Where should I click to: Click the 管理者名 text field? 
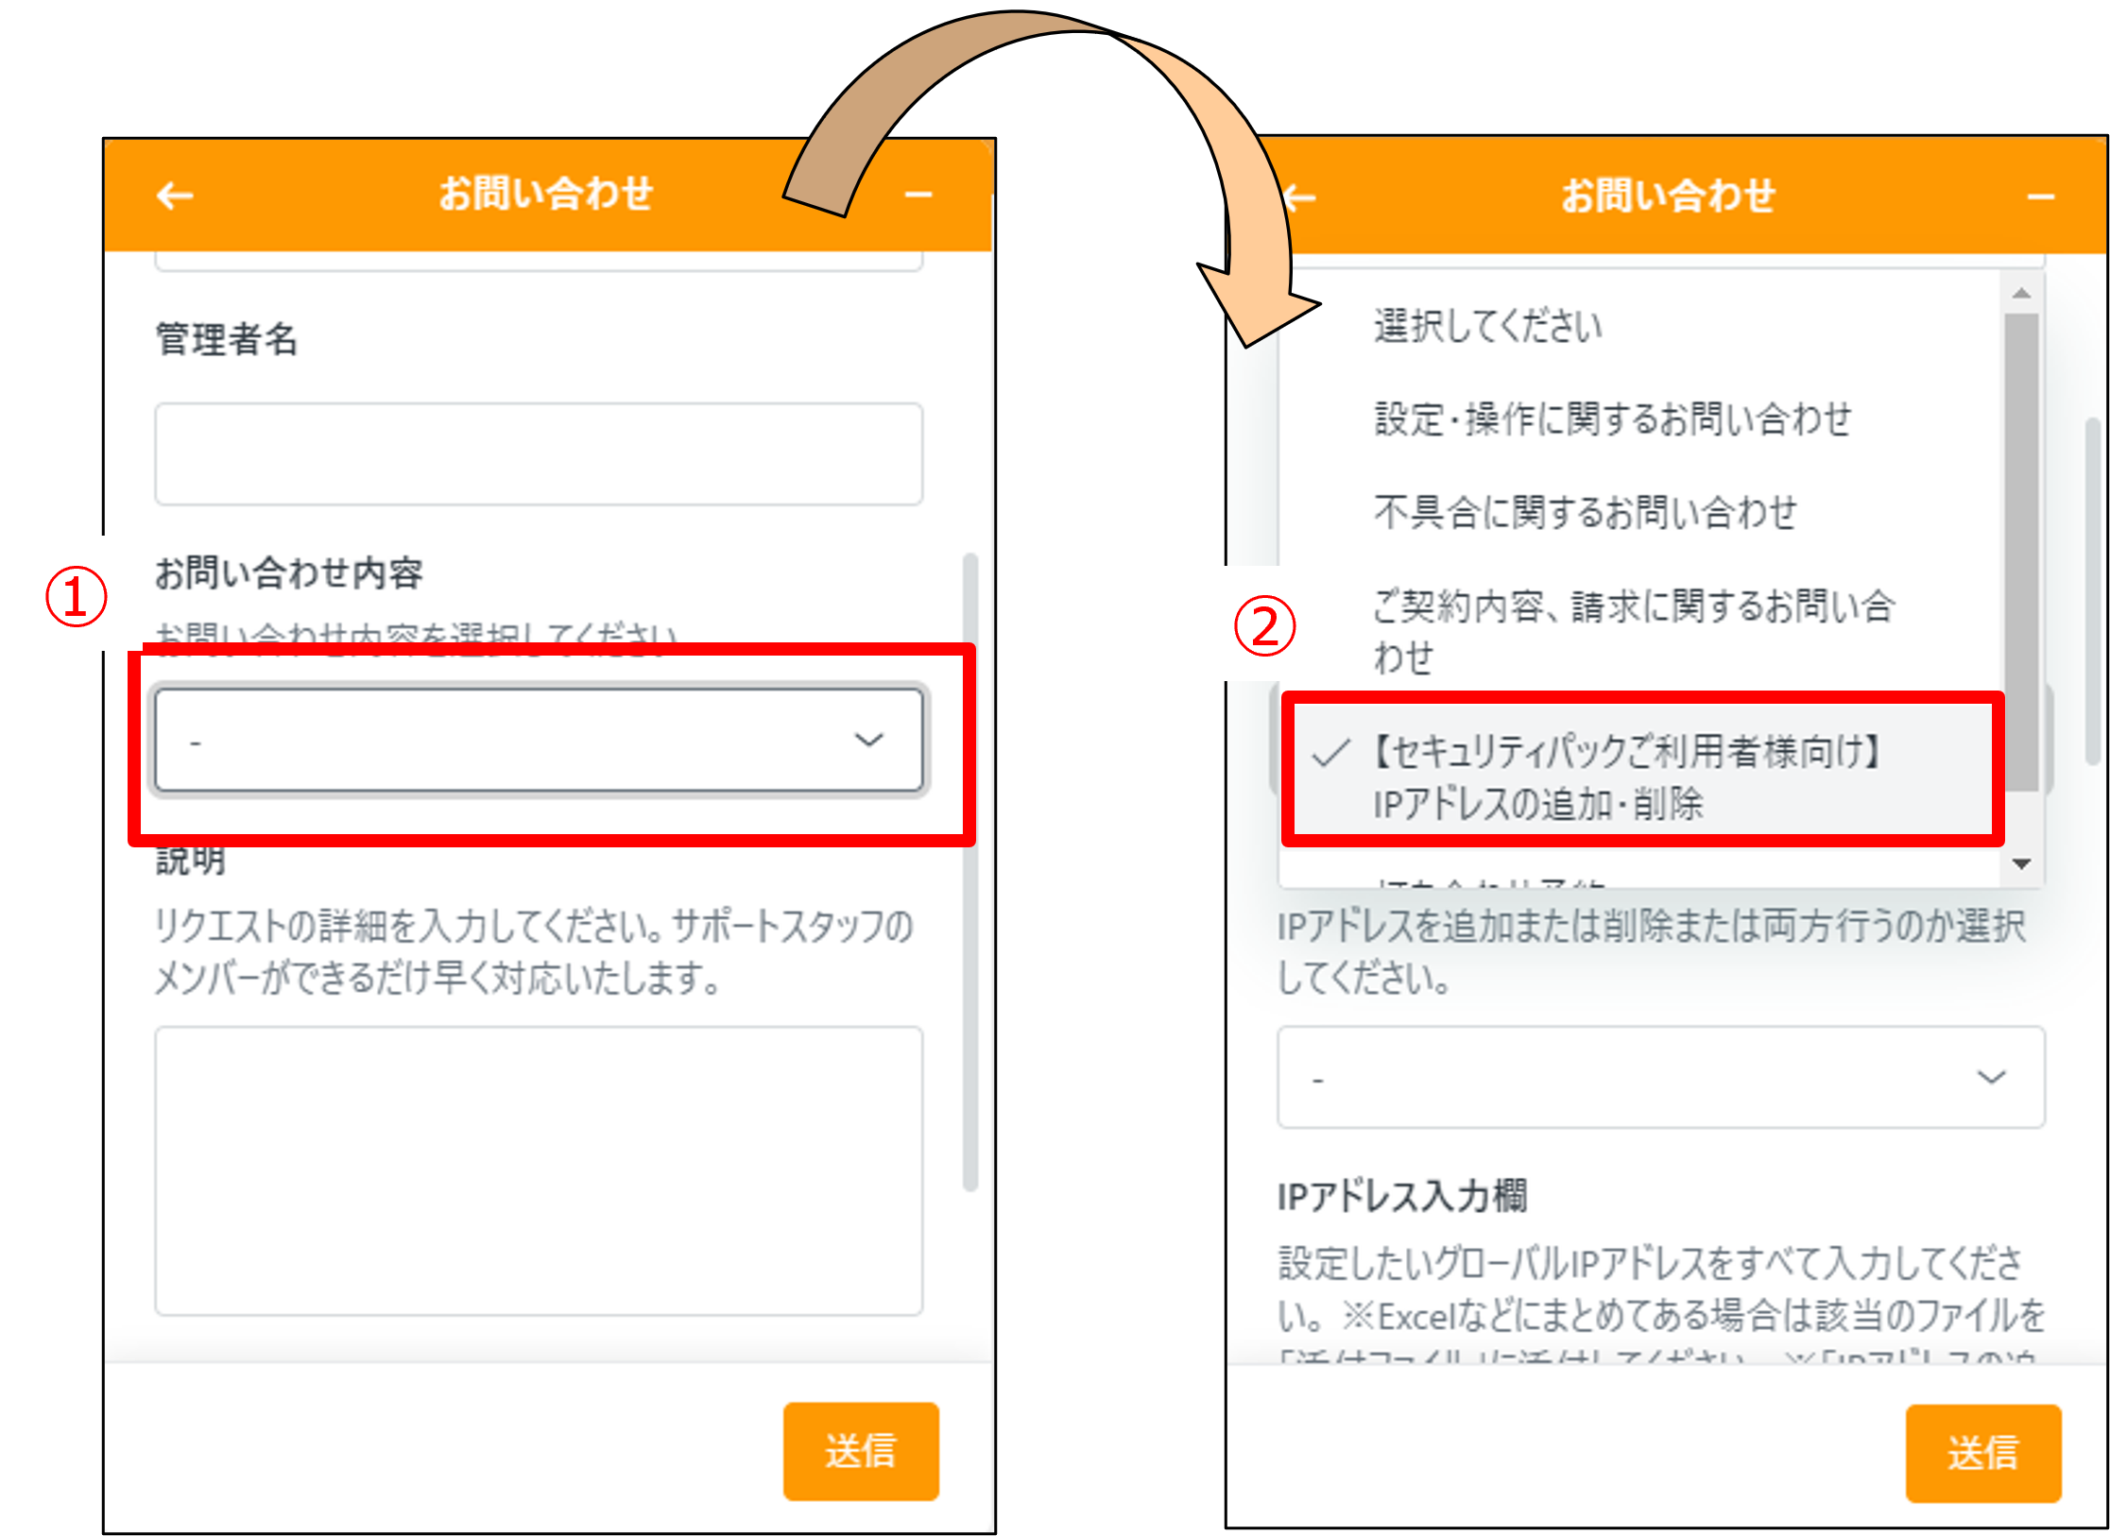point(538,454)
